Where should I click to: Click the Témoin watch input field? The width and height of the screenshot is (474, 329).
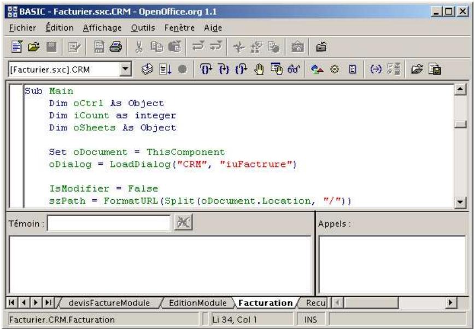[109, 224]
